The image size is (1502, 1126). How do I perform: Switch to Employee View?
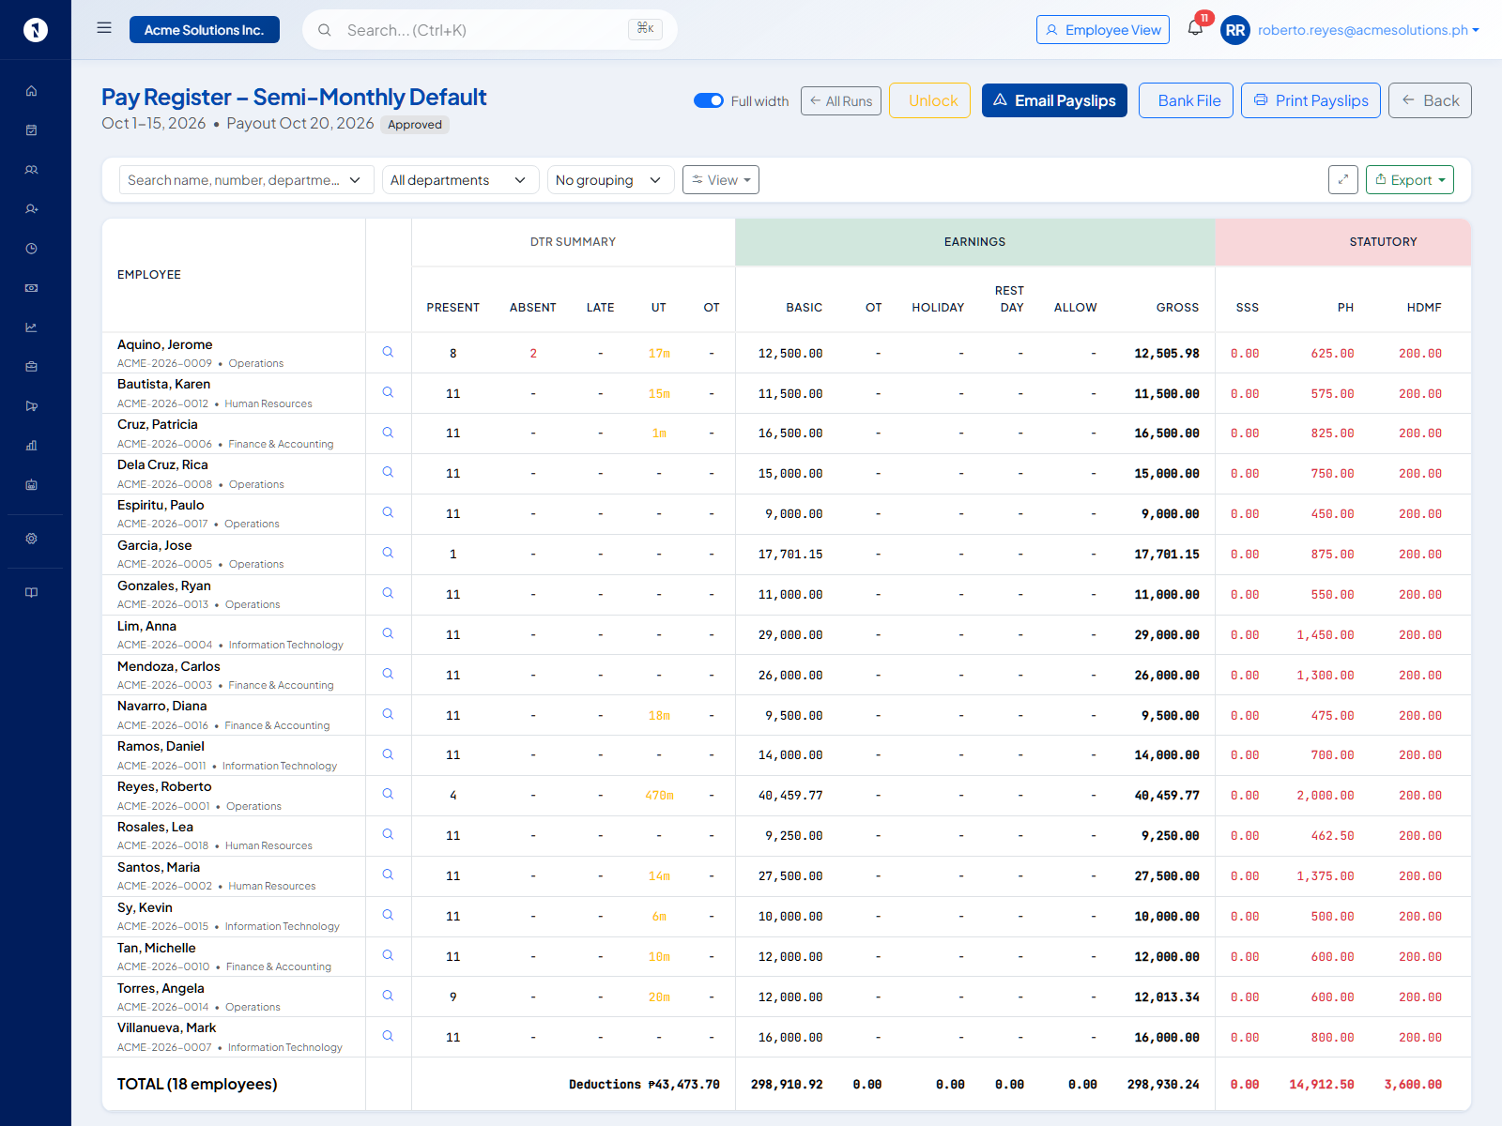1103,30
